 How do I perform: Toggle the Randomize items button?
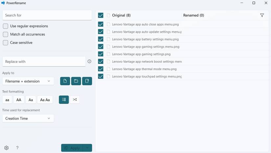point(75,100)
